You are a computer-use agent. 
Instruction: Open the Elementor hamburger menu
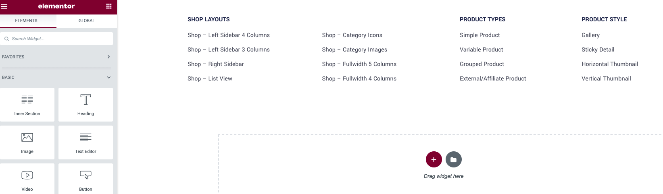pos(4,6)
